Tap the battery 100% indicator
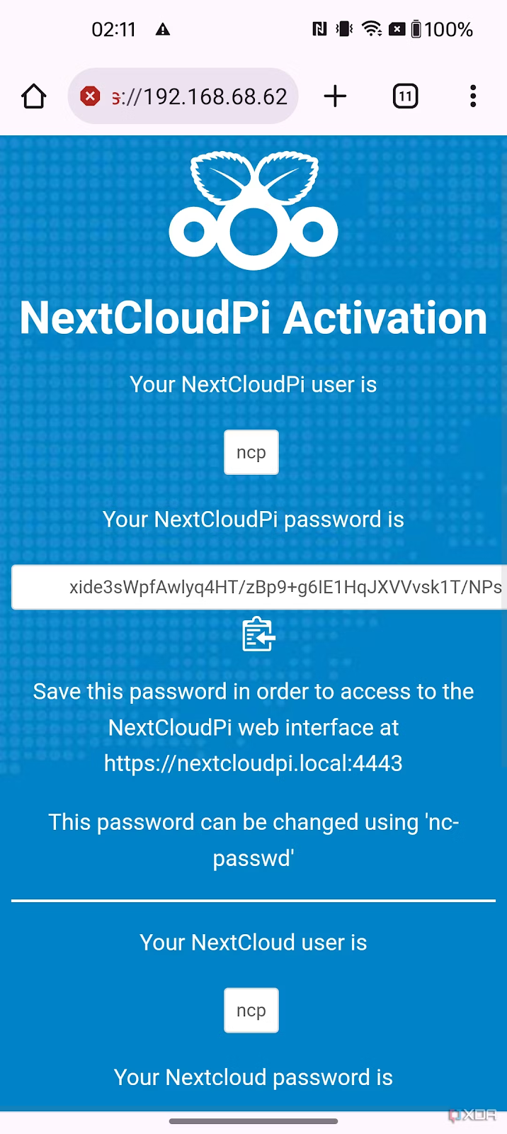The width and height of the screenshot is (507, 1134). 442,29
